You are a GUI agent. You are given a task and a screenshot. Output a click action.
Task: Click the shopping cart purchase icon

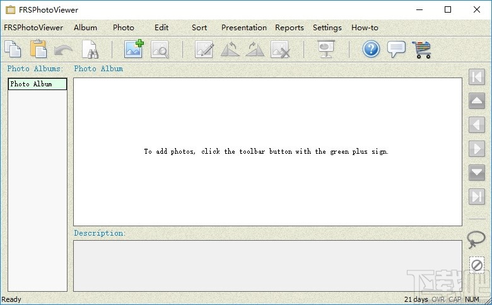422,50
